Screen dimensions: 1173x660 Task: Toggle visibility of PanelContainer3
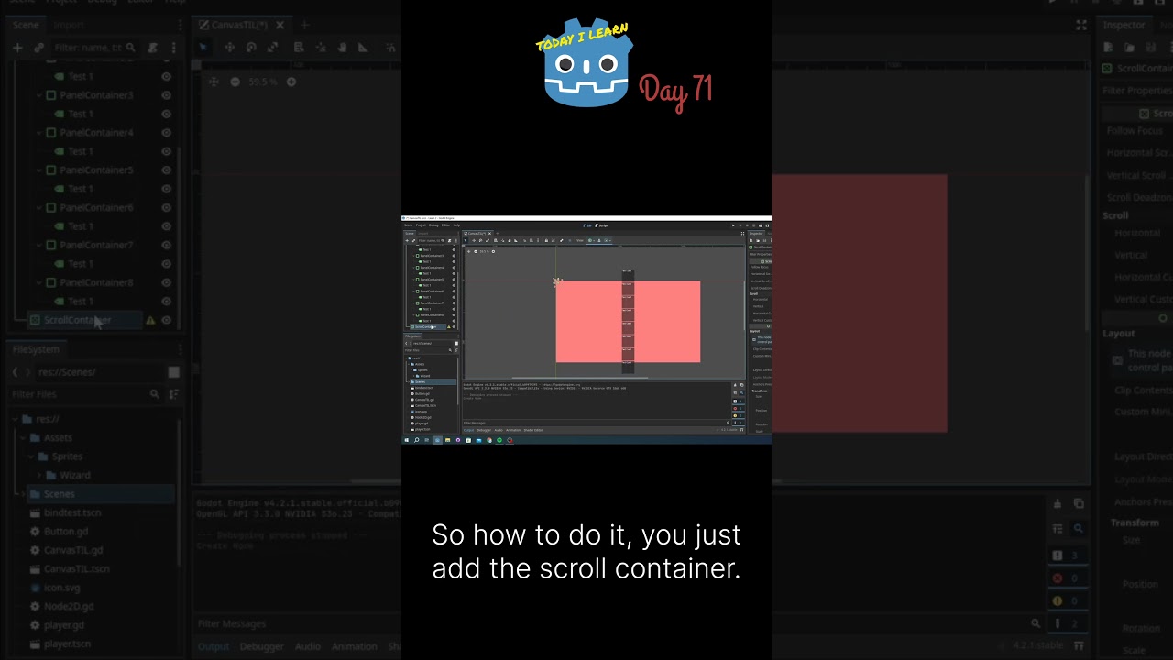(166, 95)
